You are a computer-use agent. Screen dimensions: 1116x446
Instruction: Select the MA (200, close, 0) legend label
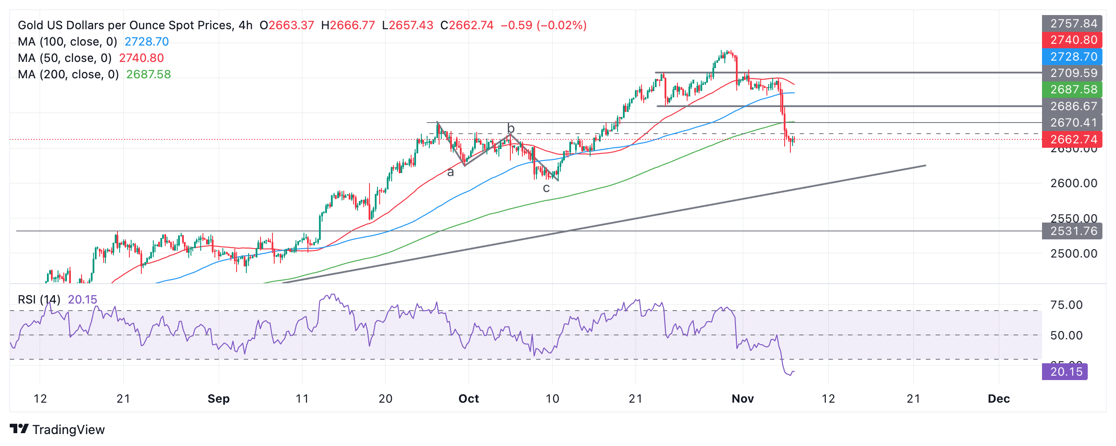click(x=68, y=74)
